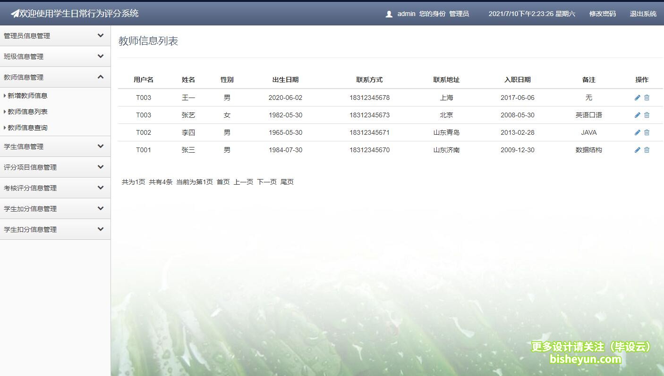This screenshot has height=376, width=664.
Task: Collapse the 教师信息管理 menu section
Action: click(x=55, y=77)
